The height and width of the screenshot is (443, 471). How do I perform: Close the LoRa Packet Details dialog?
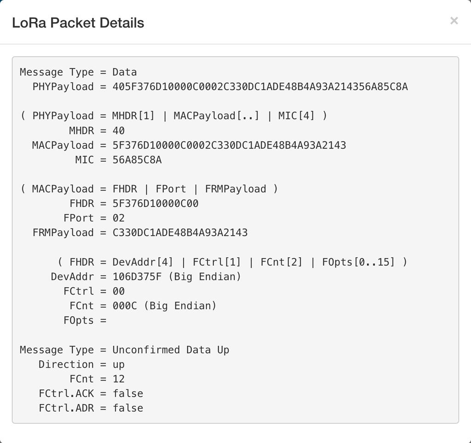[x=454, y=21]
